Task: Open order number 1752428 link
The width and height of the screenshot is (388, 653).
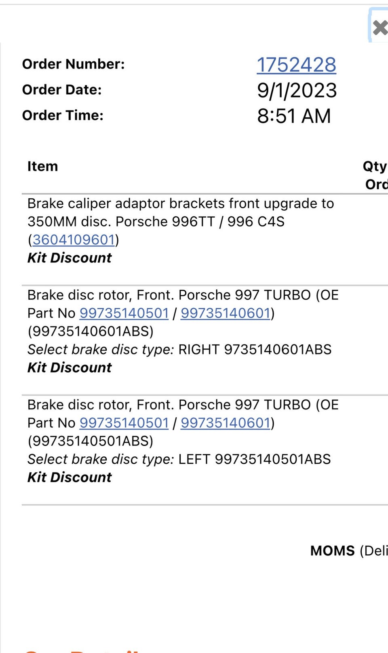Action: [296, 65]
